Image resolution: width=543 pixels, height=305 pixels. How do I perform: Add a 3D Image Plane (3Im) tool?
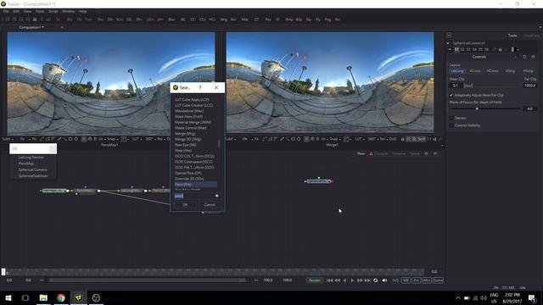tap(100, 19)
